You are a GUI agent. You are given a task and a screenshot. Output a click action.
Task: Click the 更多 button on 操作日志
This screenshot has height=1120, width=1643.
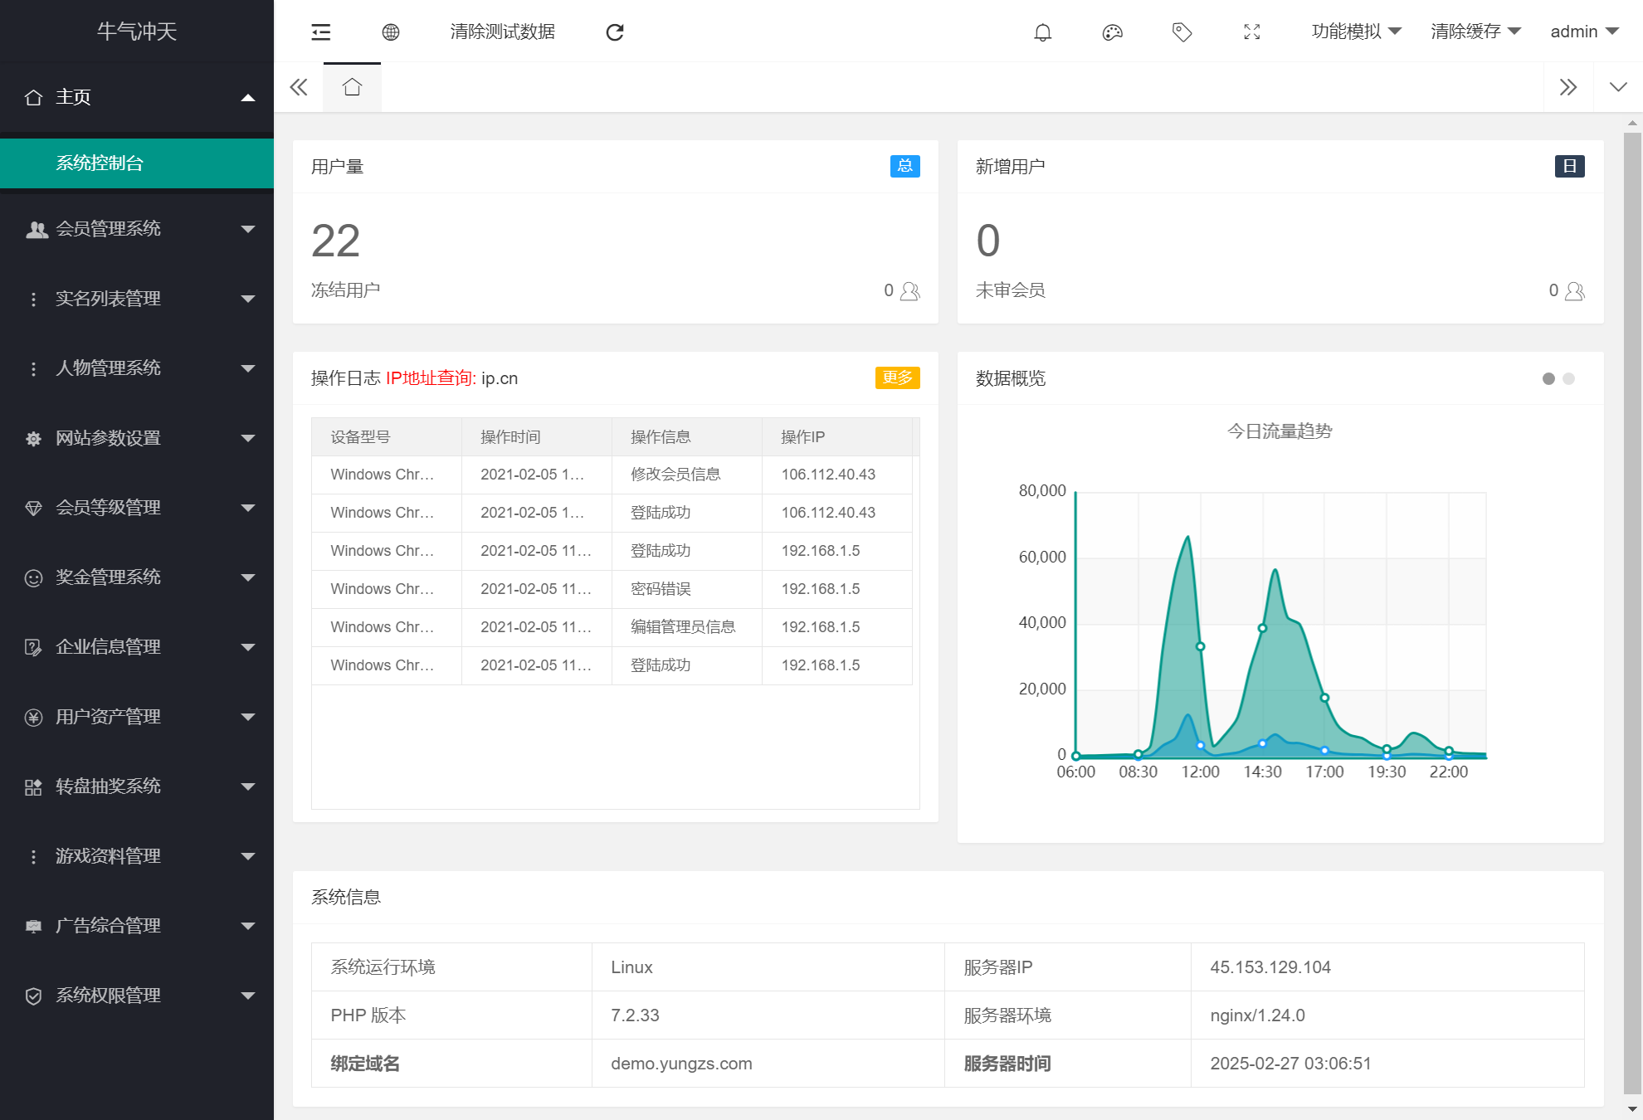tap(897, 377)
